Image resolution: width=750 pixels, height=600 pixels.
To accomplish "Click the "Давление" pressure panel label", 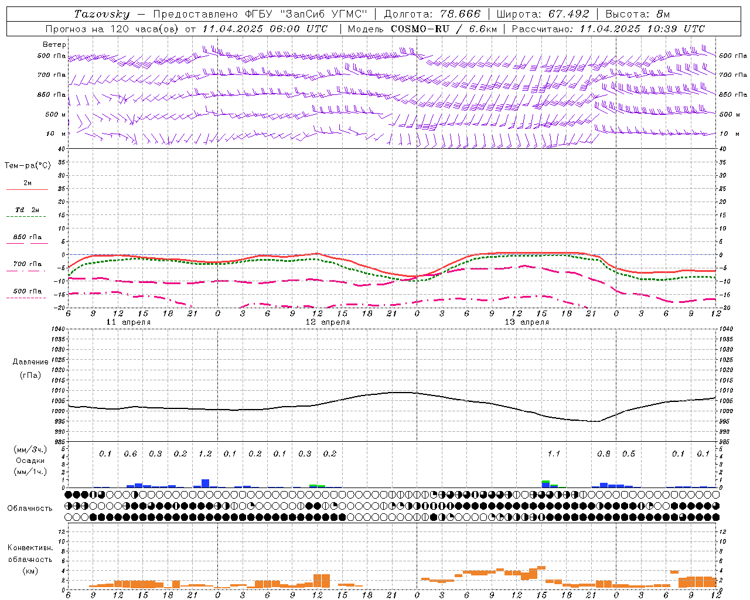I will click(x=30, y=362).
